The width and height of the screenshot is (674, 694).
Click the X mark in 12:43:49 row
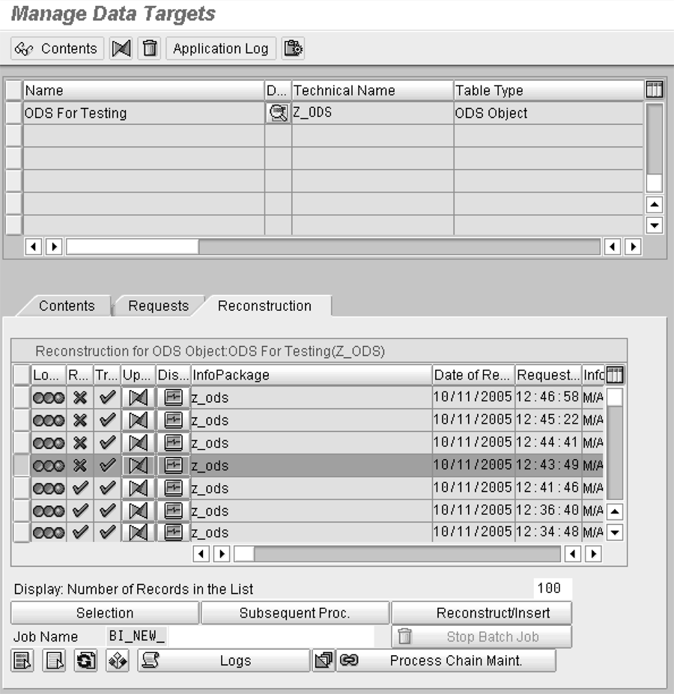click(x=79, y=465)
